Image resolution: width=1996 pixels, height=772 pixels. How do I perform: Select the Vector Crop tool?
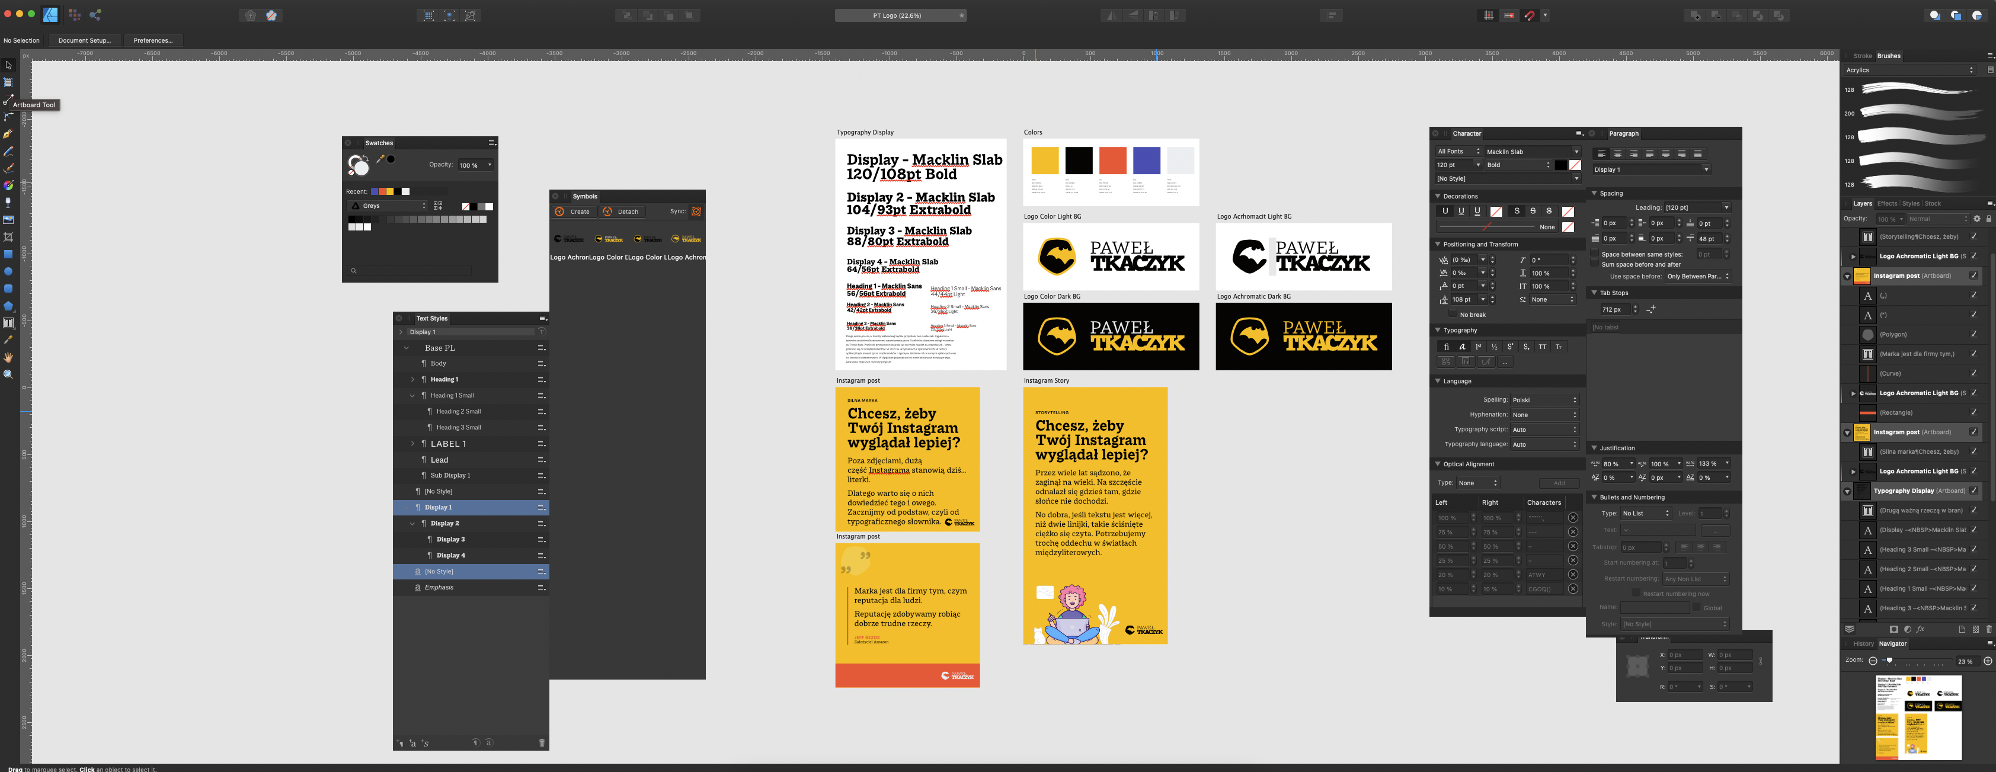(8, 237)
